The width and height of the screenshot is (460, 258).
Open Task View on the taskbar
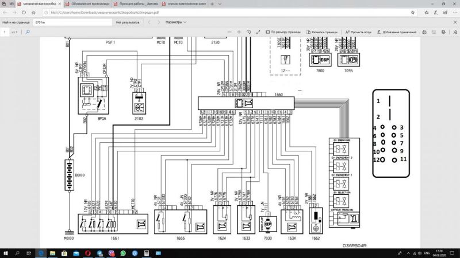(x=28, y=253)
